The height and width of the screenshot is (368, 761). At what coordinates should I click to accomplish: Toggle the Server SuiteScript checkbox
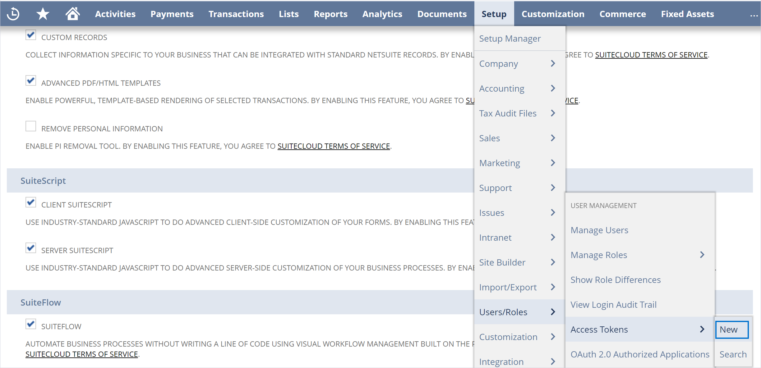(x=31, y=248)
